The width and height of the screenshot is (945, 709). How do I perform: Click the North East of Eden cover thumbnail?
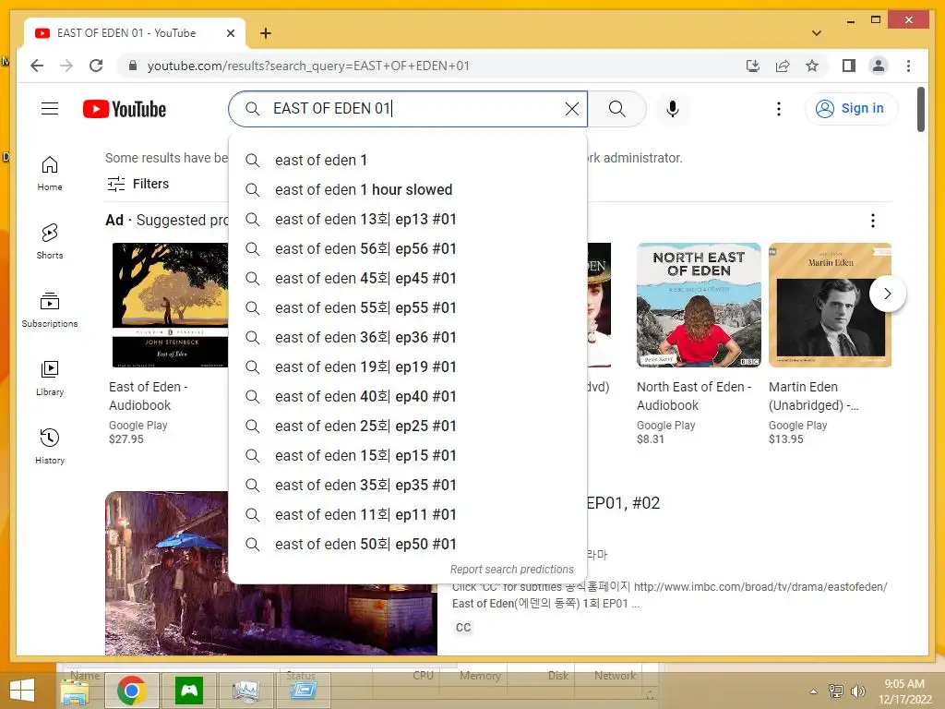click(699, 305)
